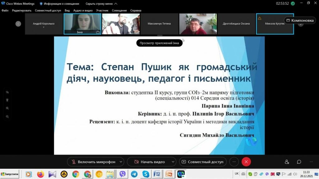Click the red leave meeting button
This screenshot has height=179, width=319.
[x=246, y=162]
